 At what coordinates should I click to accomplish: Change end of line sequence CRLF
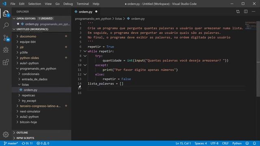(225, 143)
